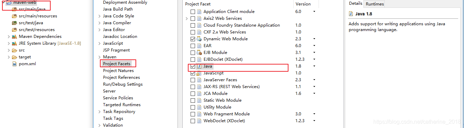Open the Server properties page
The image size is (464, 128).
(109, 91)
